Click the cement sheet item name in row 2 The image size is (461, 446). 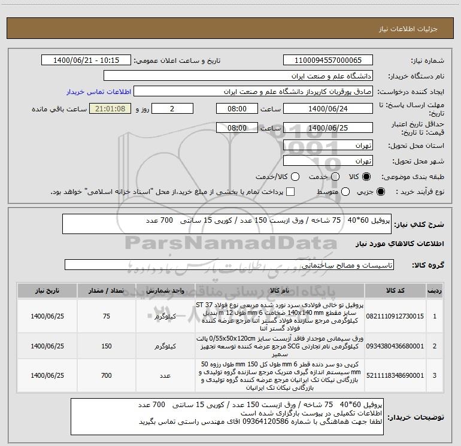pyautogui.click(x=280, y=346)
